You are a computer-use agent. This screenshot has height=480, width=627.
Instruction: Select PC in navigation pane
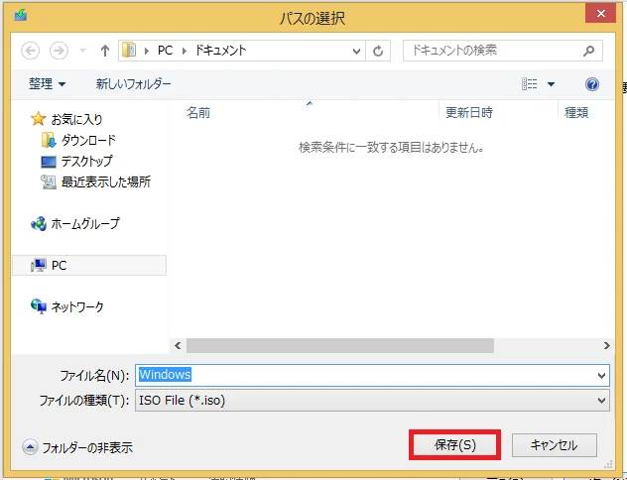(89, 265)
